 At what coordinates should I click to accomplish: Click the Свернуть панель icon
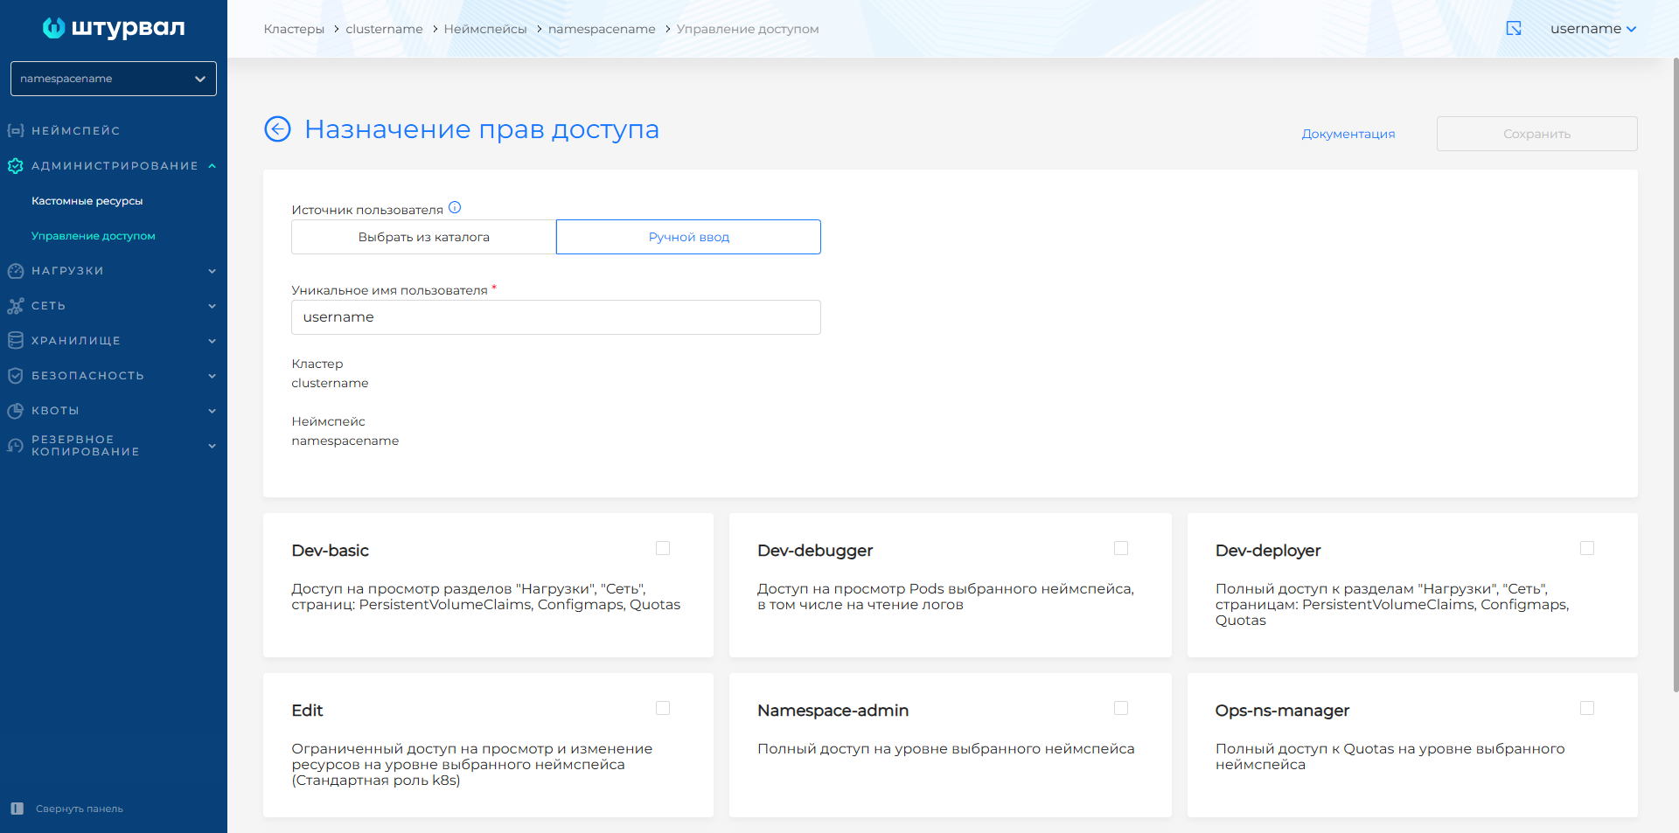(x=17, y=809)
